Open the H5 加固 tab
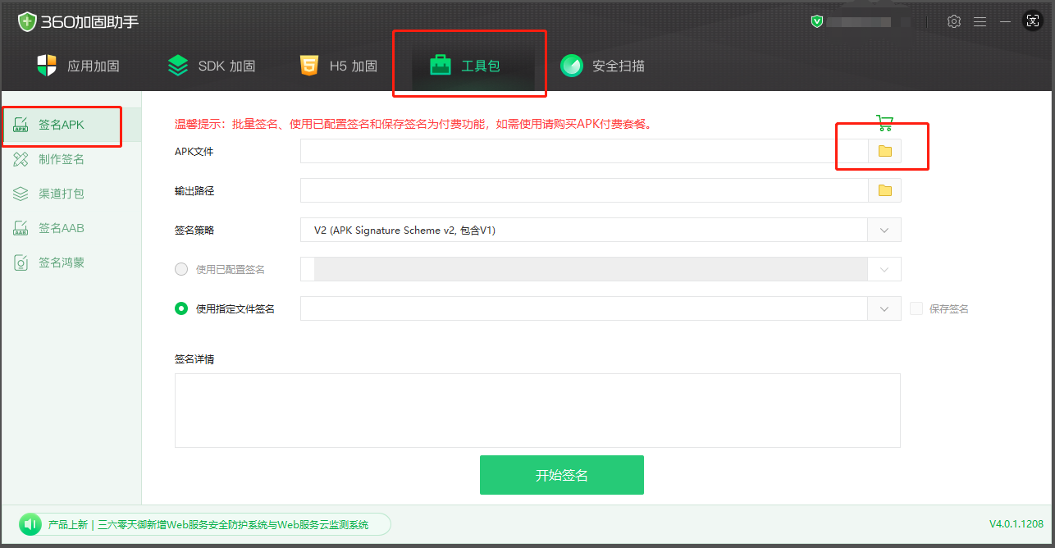This screenshot has height=548, width=1055. [338, 66]
